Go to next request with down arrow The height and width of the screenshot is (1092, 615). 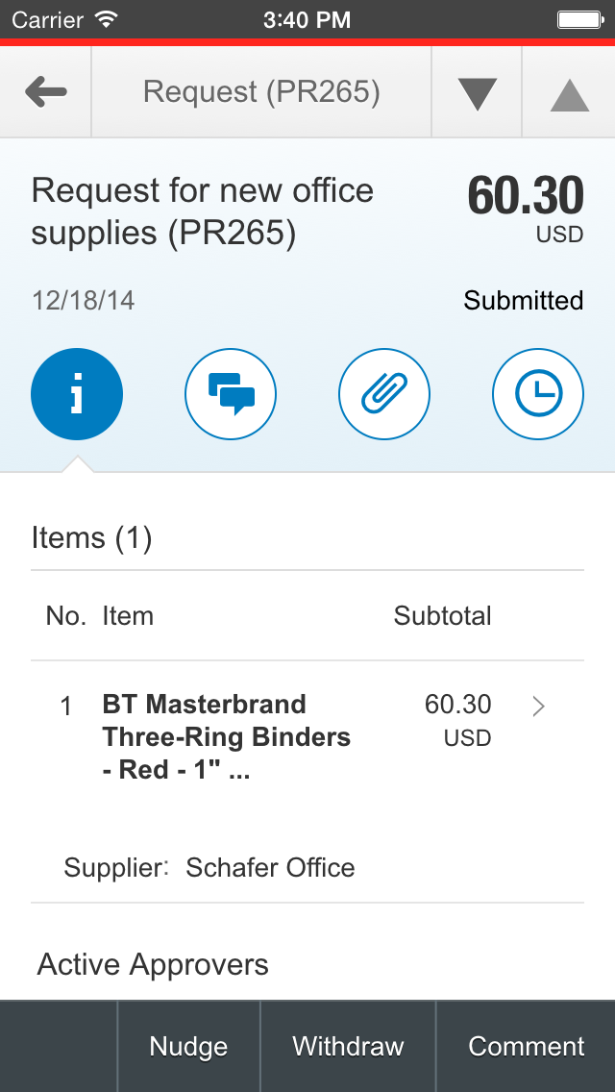coord(477,94)
